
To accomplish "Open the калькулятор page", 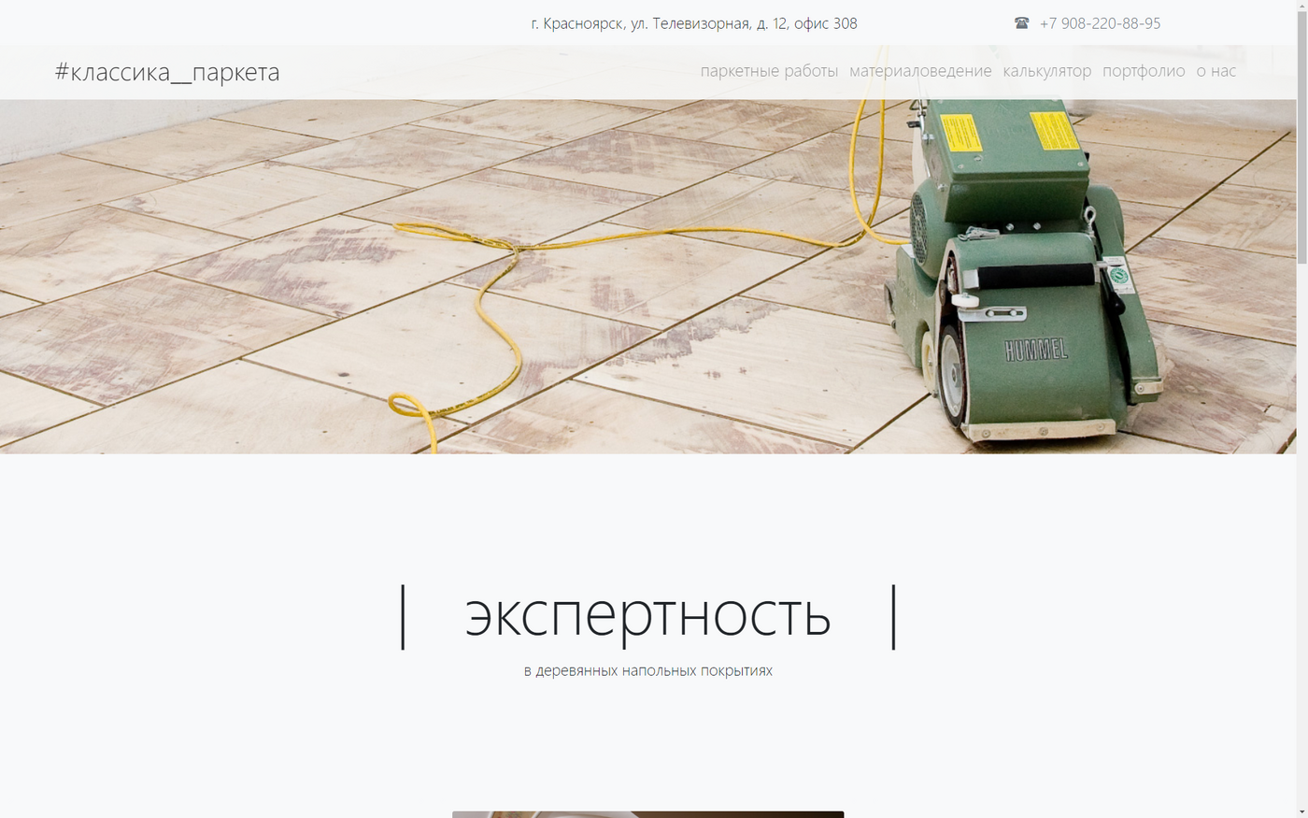I will tap(1046, 71).
